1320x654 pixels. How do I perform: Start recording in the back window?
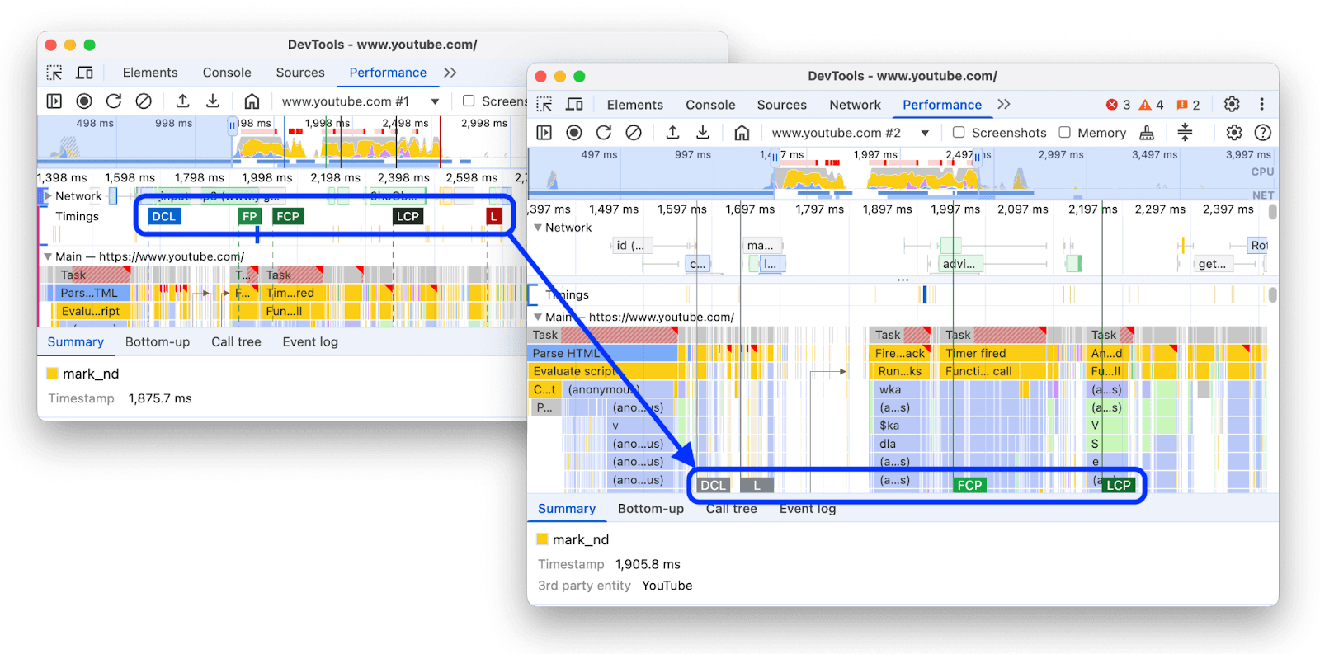[x=84, y=101]
